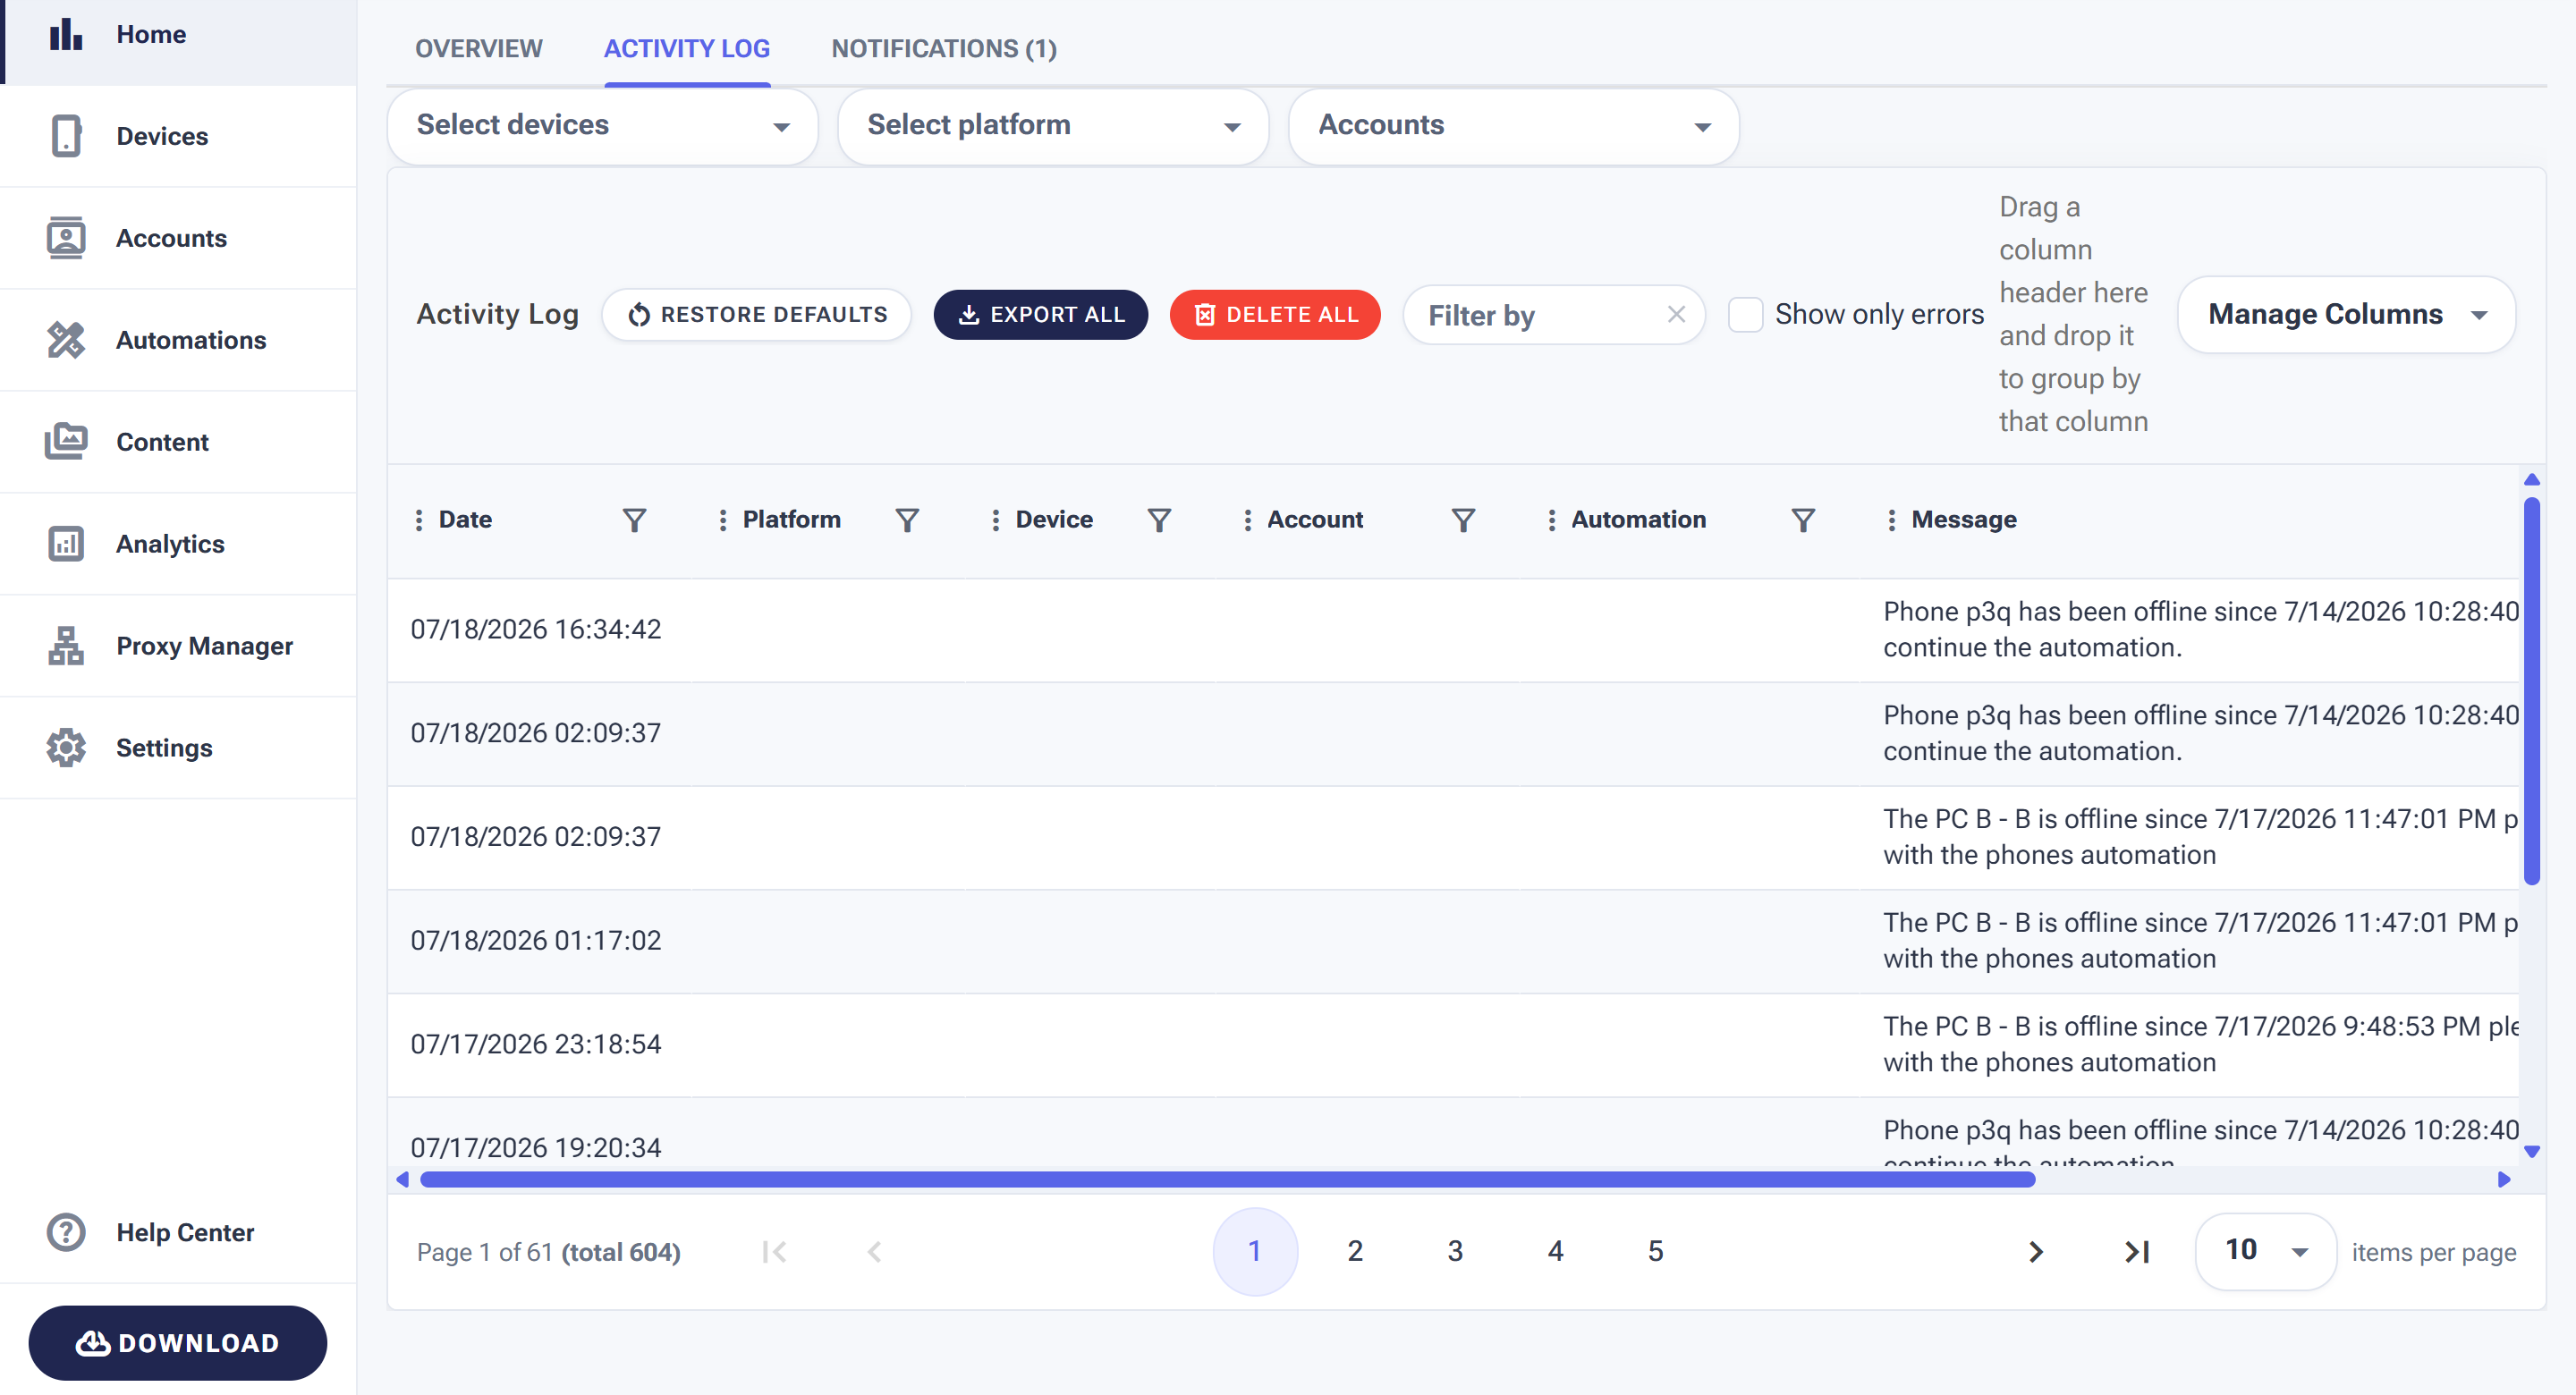Expand the Select platform dropdown
Screen dimensions: 2576x1395
(1053, 126)
